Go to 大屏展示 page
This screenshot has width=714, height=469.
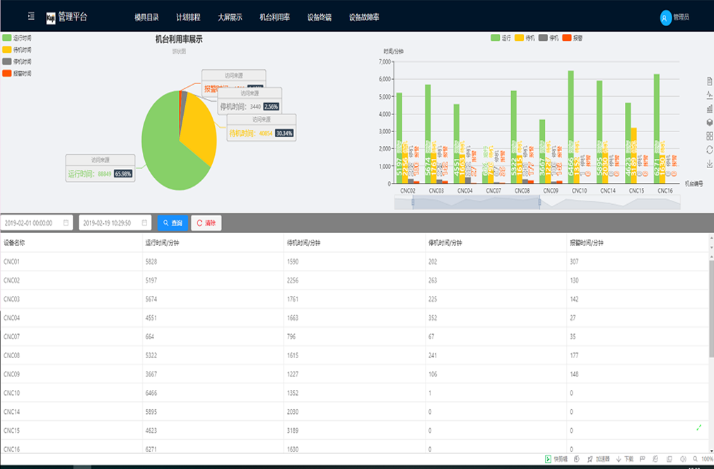click(230, 17)
